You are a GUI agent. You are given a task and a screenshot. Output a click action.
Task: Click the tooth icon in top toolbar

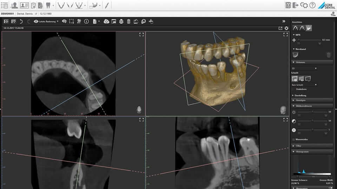48,5
